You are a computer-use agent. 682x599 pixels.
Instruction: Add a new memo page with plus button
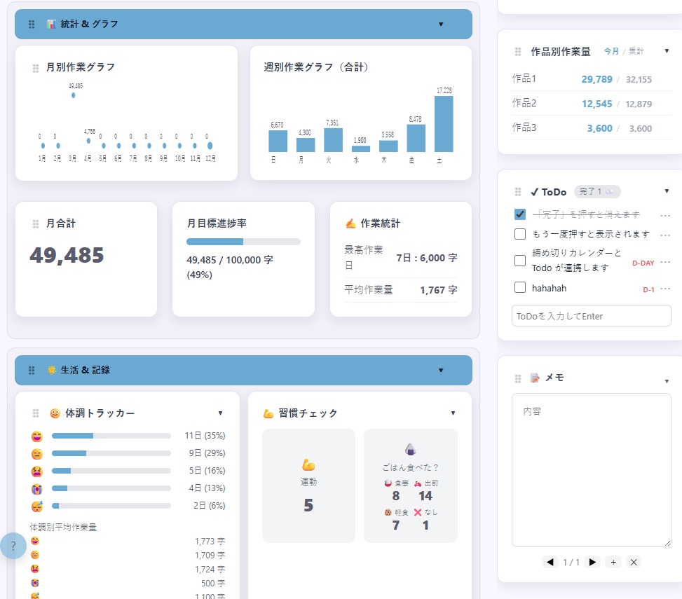(x=613, y=562)
